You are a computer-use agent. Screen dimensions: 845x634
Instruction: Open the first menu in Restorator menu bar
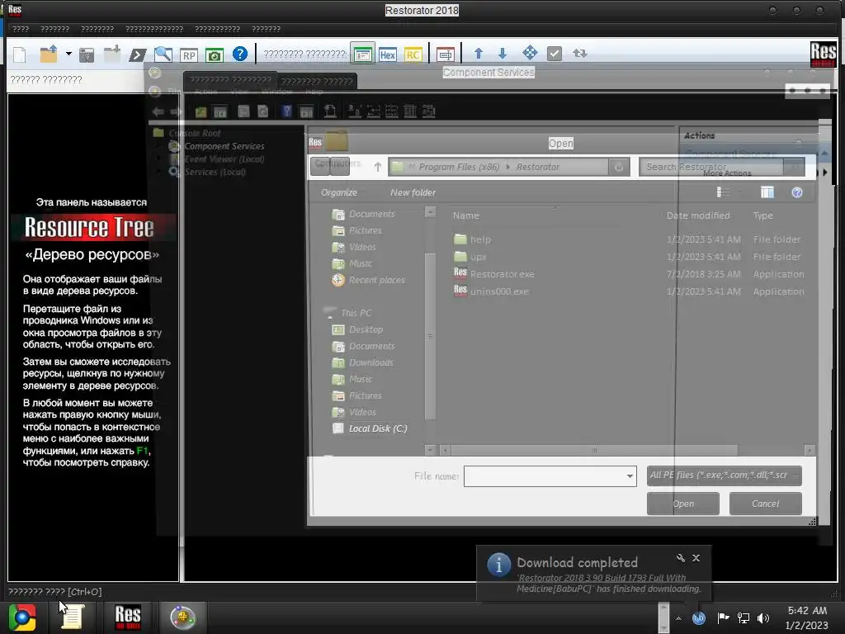tap(21, 29)
